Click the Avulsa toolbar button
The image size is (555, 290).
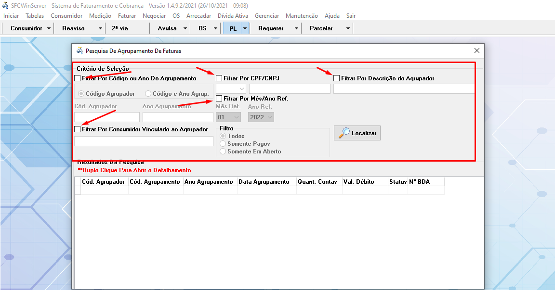[x=167, y=28]
